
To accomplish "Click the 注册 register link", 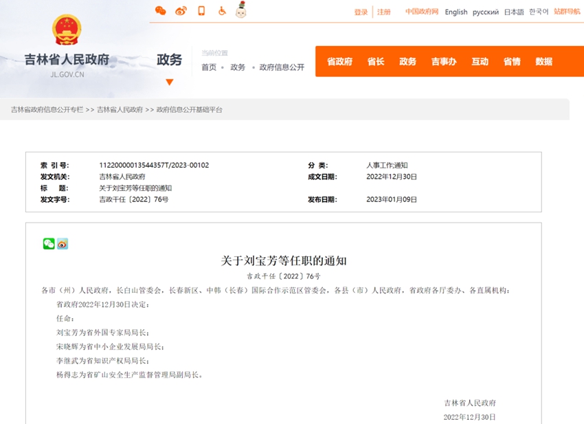I will (383, 12).
